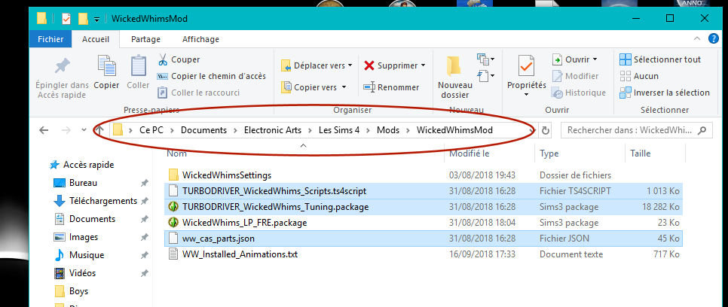Click Aucun to deselect
Image resolution: width=728 pixels, height=307 pixels.
pos(639,76)
